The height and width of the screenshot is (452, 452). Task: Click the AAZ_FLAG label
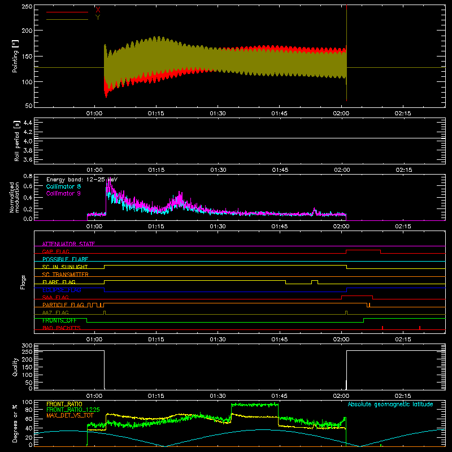(55, 312)
